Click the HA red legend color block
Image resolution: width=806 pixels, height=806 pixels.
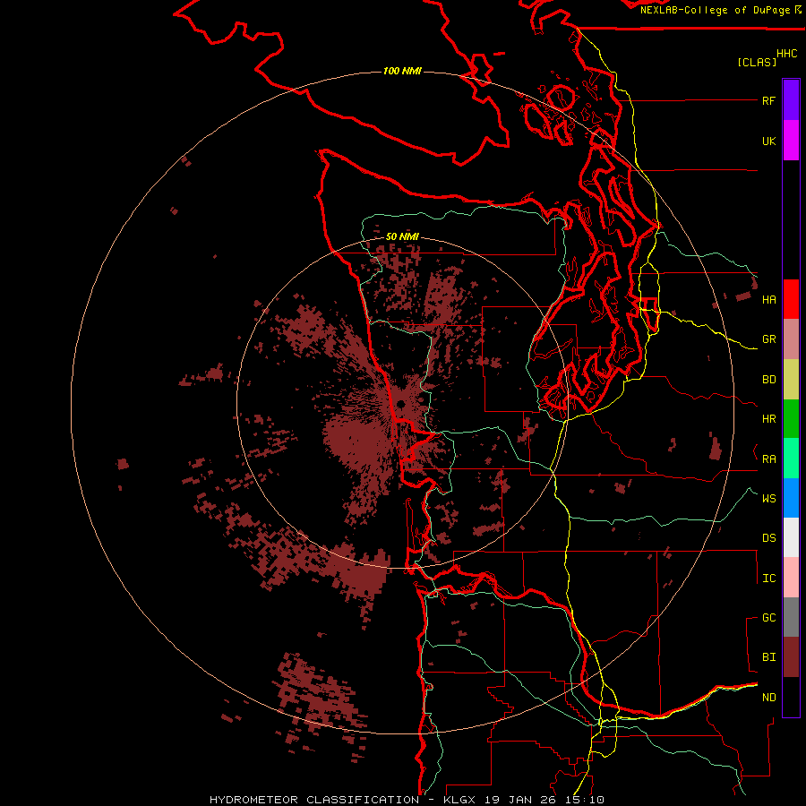pyautogui.click(x=791, y=299)
